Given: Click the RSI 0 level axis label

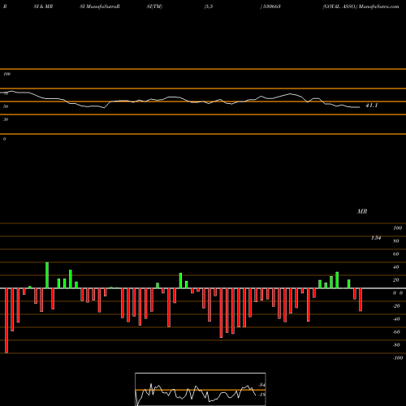Looking at the screenshot, I should 4,139.
